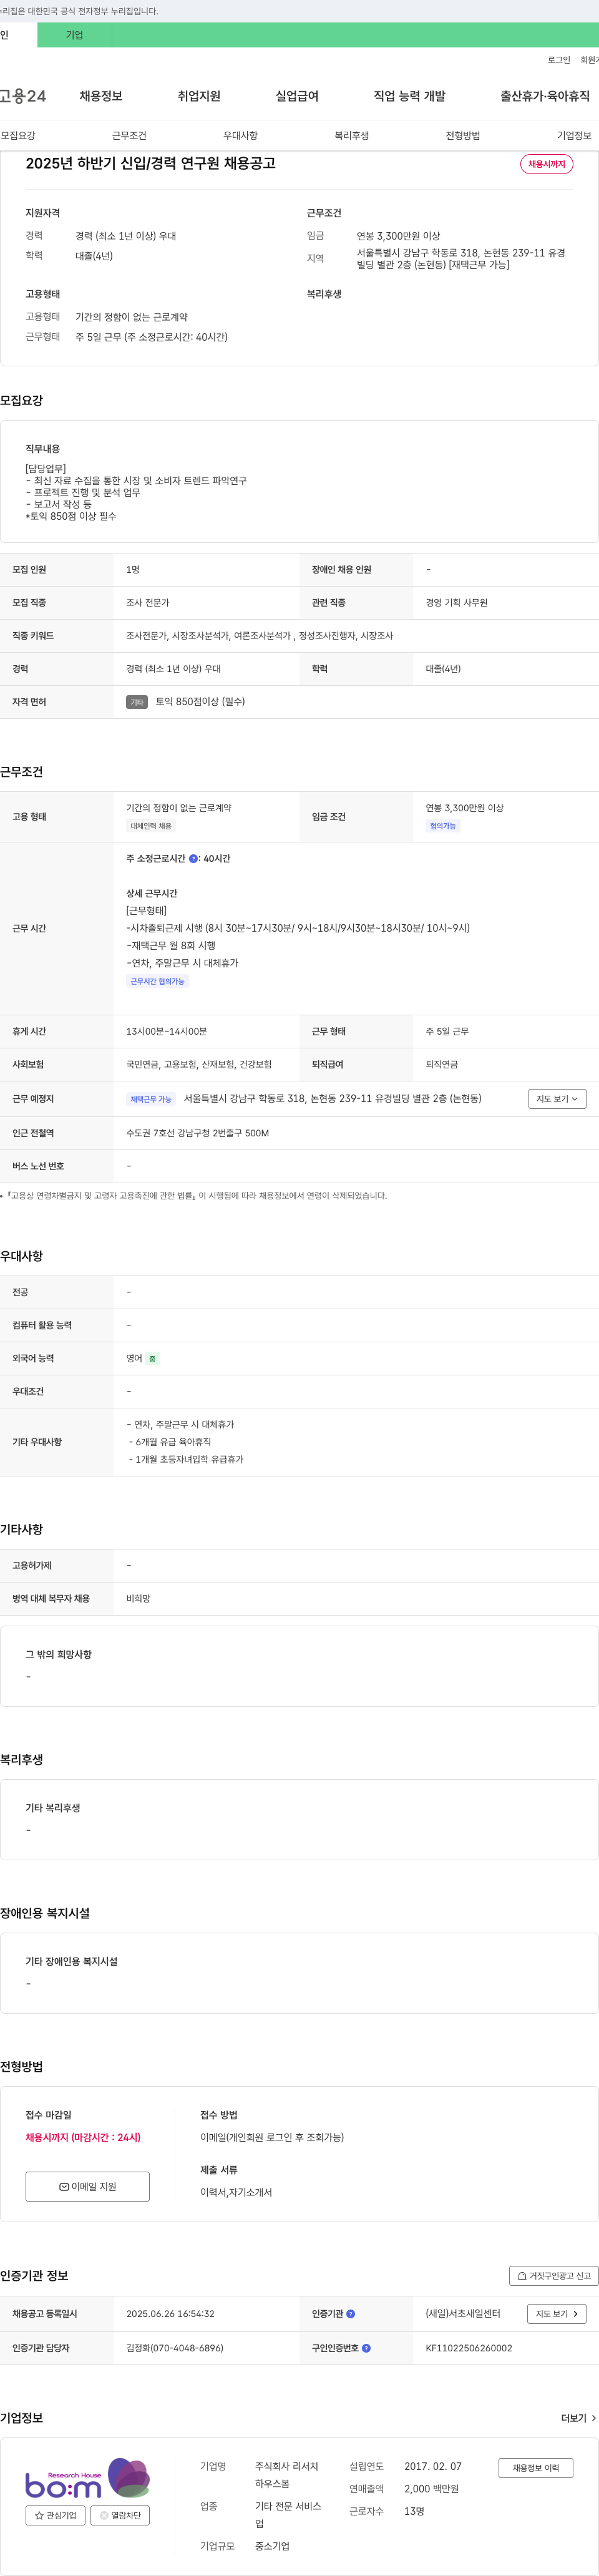The width and height of the screenshot is (599, 2576).
Task: Click the info icon next to 구인인증번호
Action: [x=366, y=2348]
